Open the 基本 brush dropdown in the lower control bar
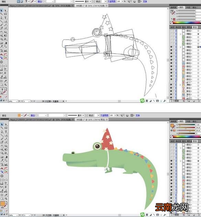 83,115
